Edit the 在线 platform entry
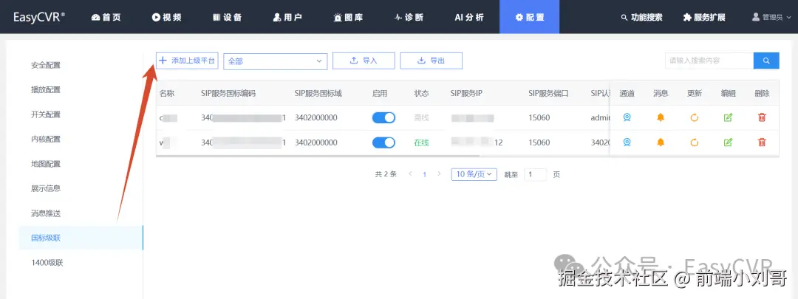 pos(728,142)
